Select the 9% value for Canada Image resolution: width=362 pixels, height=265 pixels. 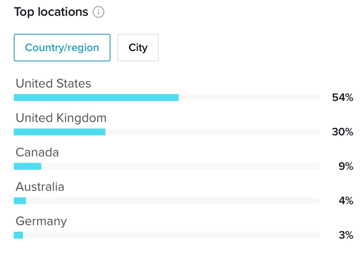pos(346,166)
